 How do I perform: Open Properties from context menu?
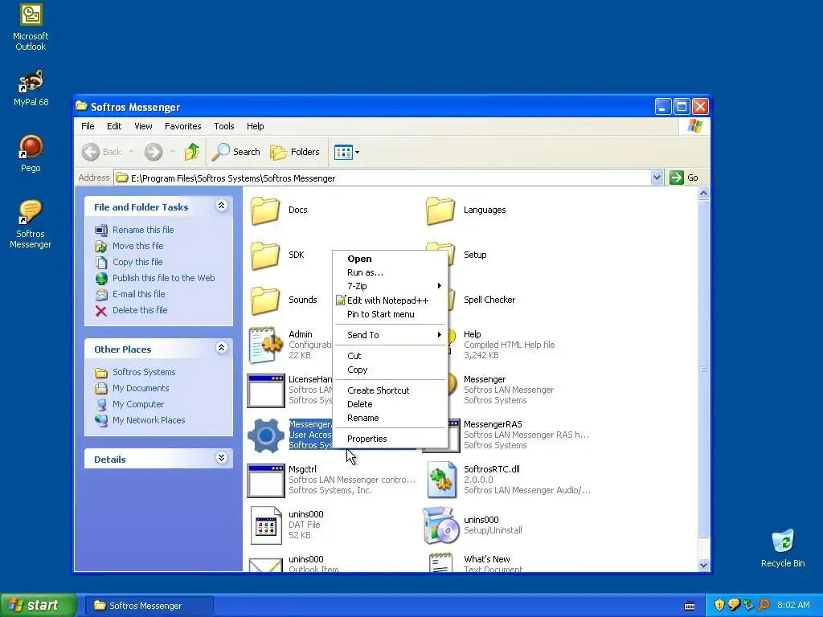390,439
